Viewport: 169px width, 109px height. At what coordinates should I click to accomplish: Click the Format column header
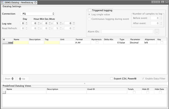[83, 39]
